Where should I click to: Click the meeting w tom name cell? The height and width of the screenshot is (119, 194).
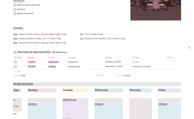86,67
